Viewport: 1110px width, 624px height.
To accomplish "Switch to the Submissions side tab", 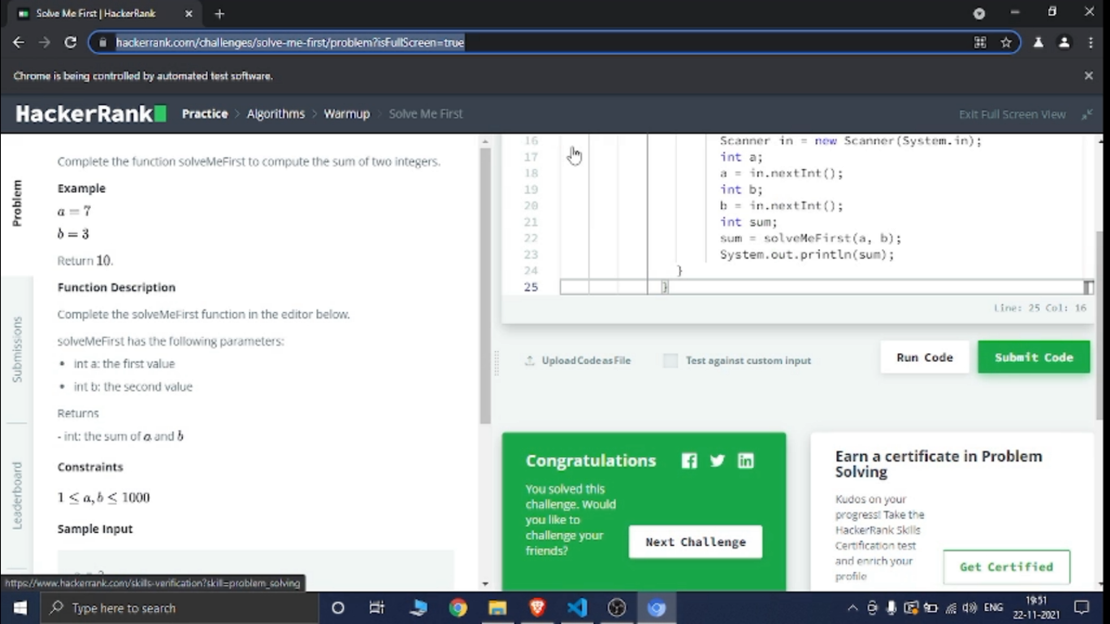I will 17,349.
